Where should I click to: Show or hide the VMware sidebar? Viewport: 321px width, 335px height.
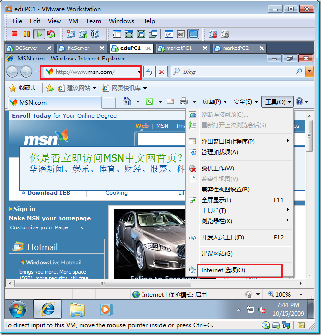(117, 34)
